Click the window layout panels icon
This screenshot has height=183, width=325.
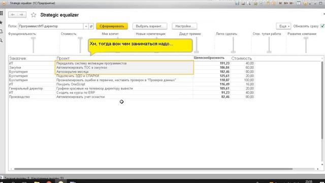click(299, 4)
